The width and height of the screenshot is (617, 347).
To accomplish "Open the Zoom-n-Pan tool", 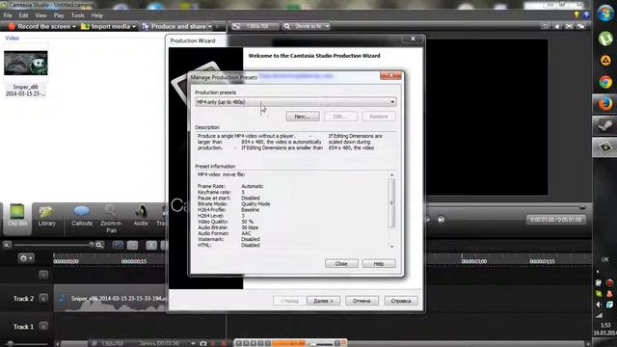I will coord(111,219).
